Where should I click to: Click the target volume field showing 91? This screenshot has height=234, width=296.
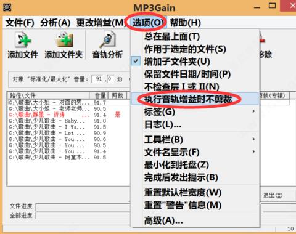(x=98, y=79)
